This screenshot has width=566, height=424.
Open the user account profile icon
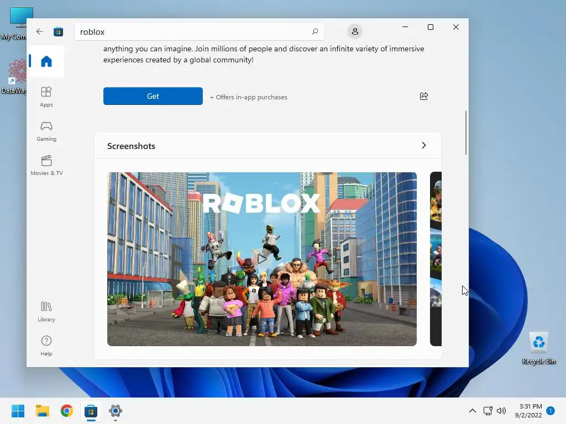coord(355,31)
